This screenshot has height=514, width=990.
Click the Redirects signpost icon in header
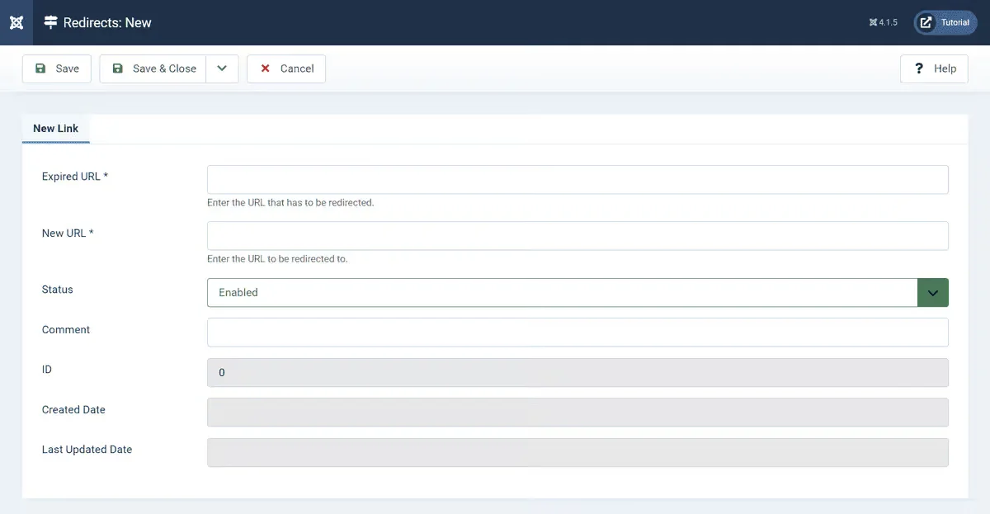click(x=51, y=22)
